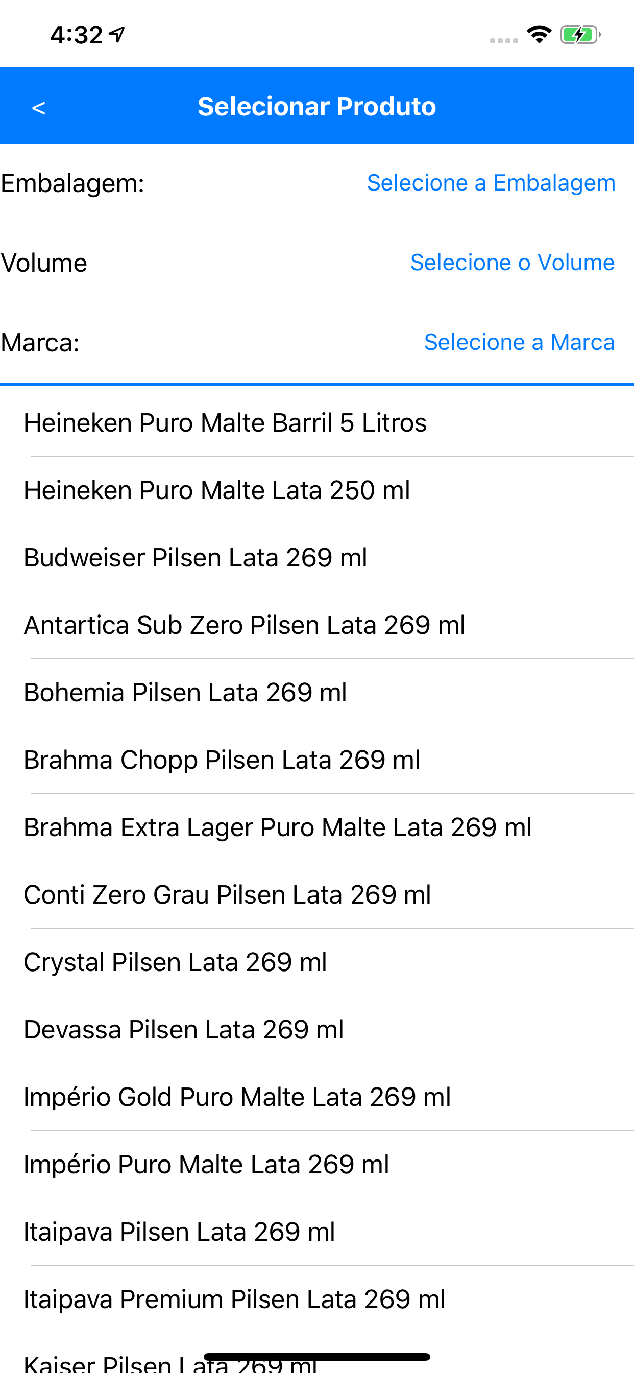
Task: Select Heineken Puro Malte Lata 250 ml
Action: (317, 490)
